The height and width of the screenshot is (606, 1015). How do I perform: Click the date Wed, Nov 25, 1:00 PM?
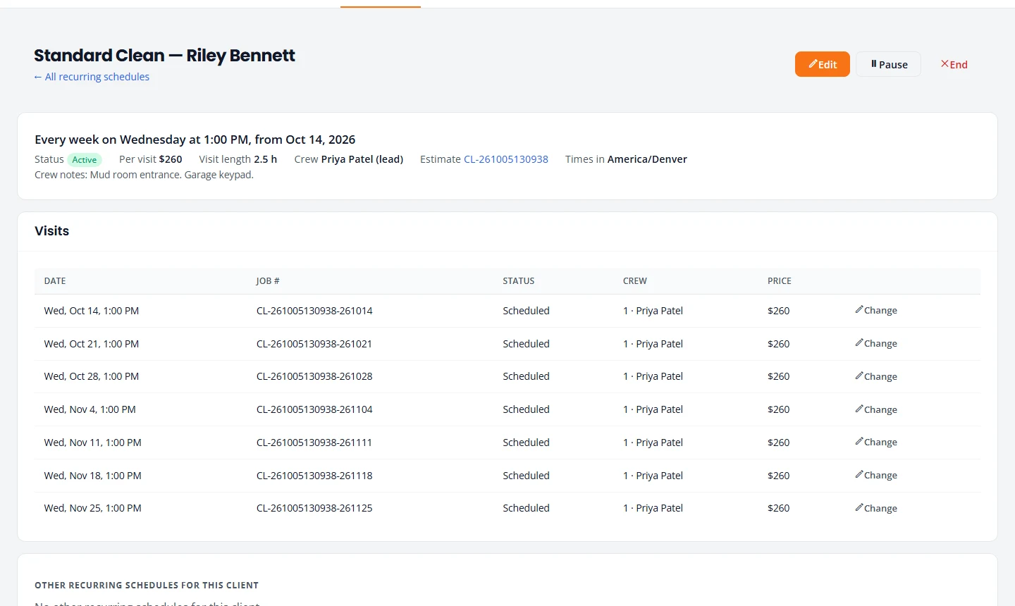[93, 508]
